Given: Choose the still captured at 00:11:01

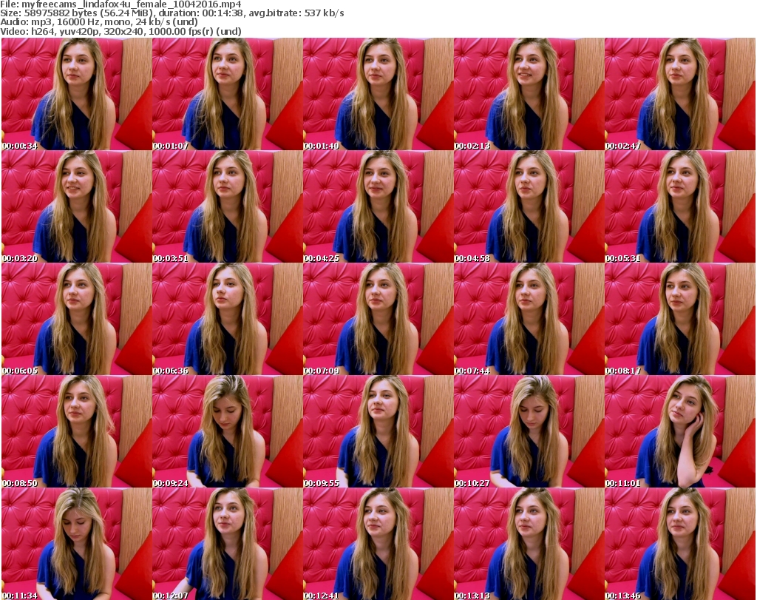Looking at the screenshot, I should click(x=680, y=431).
